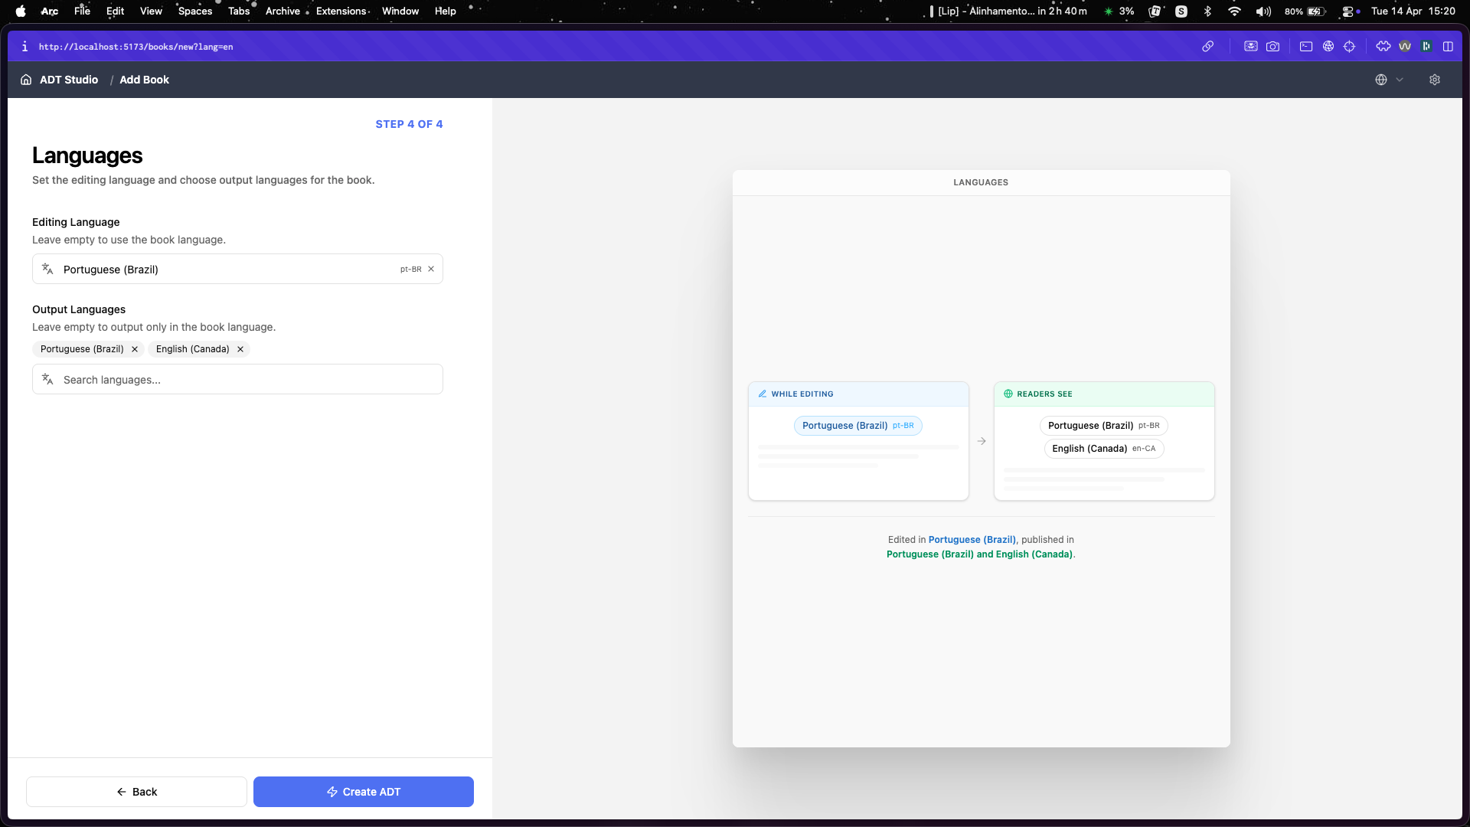Click the Editing Language field
Viewport: 1470px width, 827px height.
[x=237, y=269]
